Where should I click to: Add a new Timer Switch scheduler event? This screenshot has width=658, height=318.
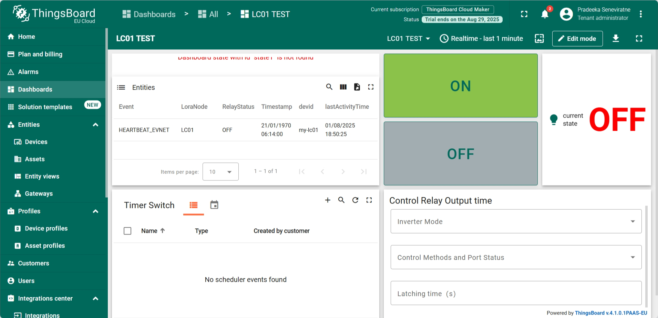click(x=328, y=200)
